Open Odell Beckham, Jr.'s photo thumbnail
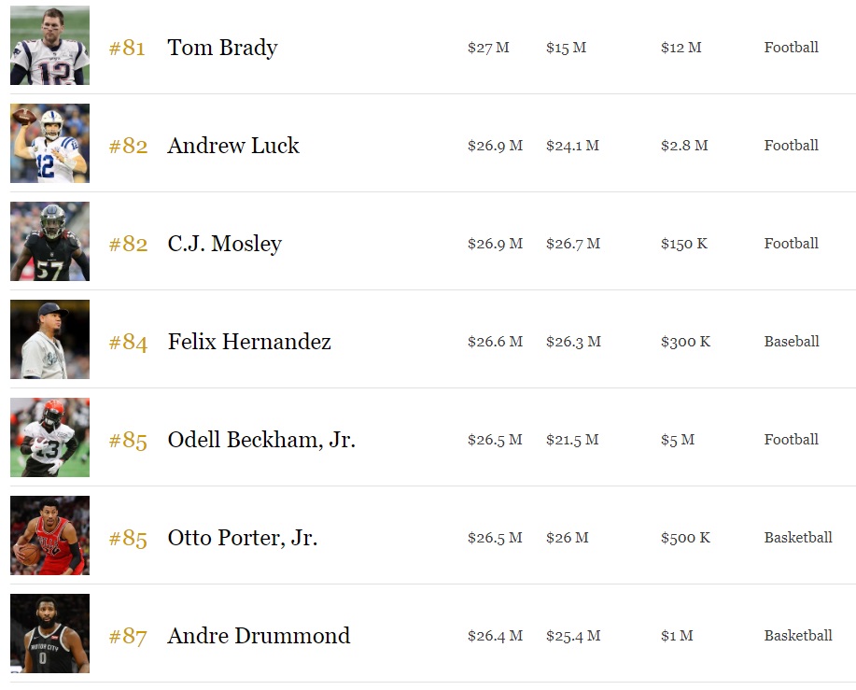Viewport: 856px width, 690px height. click(49, 438)
